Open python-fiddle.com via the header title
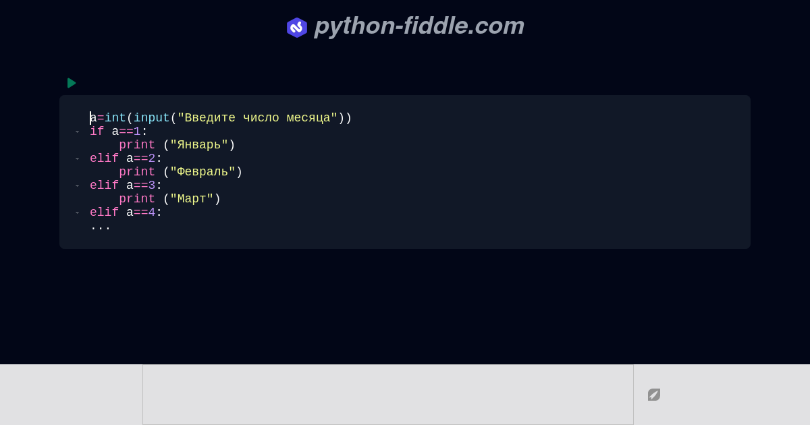 (418, 26)
